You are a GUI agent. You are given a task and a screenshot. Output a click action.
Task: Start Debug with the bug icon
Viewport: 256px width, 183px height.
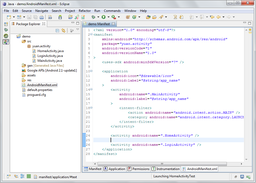(x=93, y=17)
